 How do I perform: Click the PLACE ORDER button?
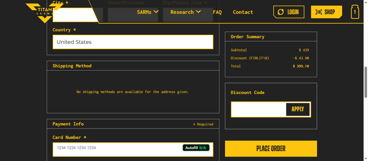pyautogui.click(x=271, y=149)
